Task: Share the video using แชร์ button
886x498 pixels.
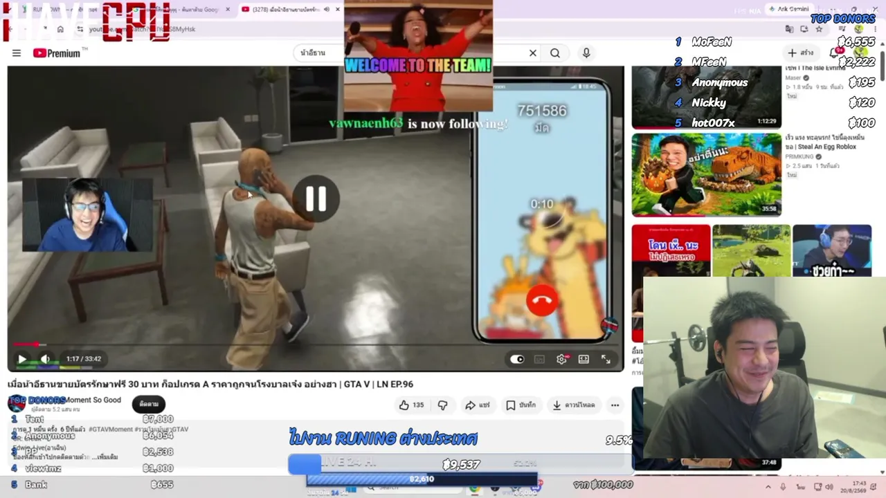Action: tap(477, 405)
